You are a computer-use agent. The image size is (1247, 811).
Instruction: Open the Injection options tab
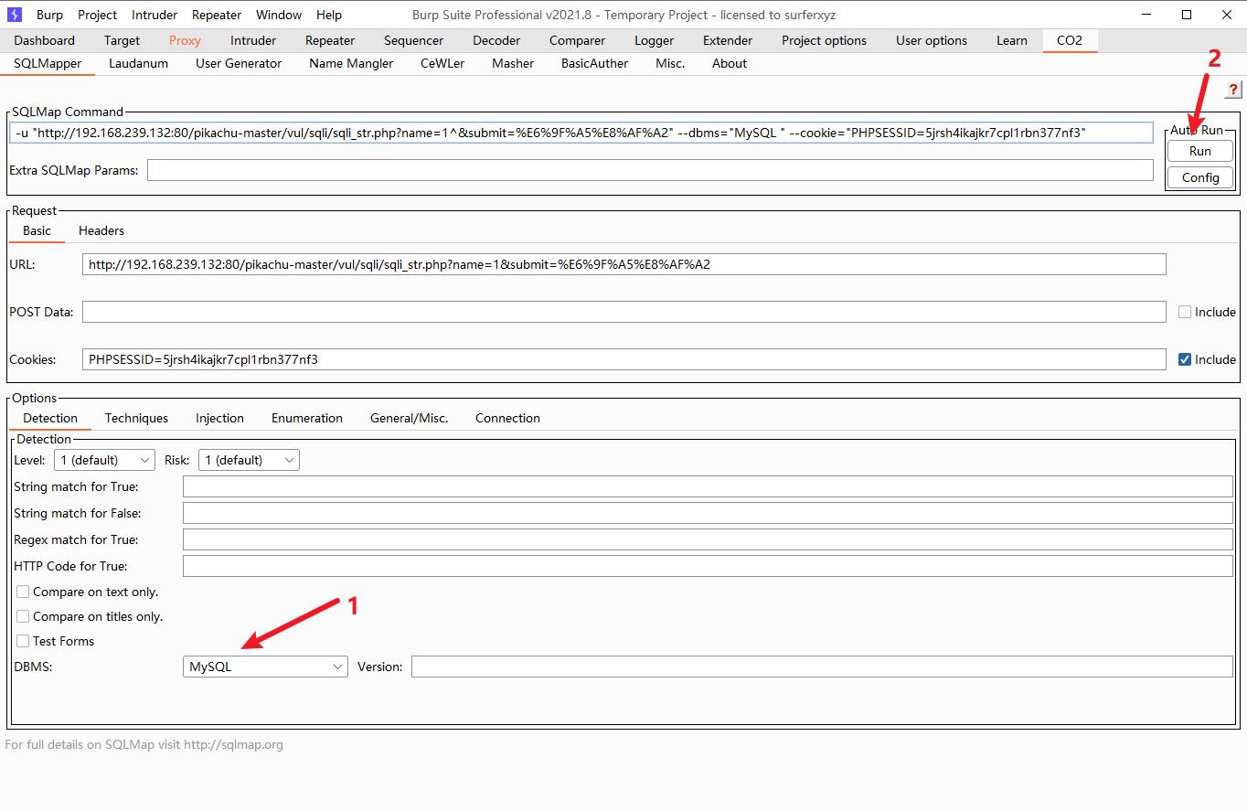tap(219, 418)
